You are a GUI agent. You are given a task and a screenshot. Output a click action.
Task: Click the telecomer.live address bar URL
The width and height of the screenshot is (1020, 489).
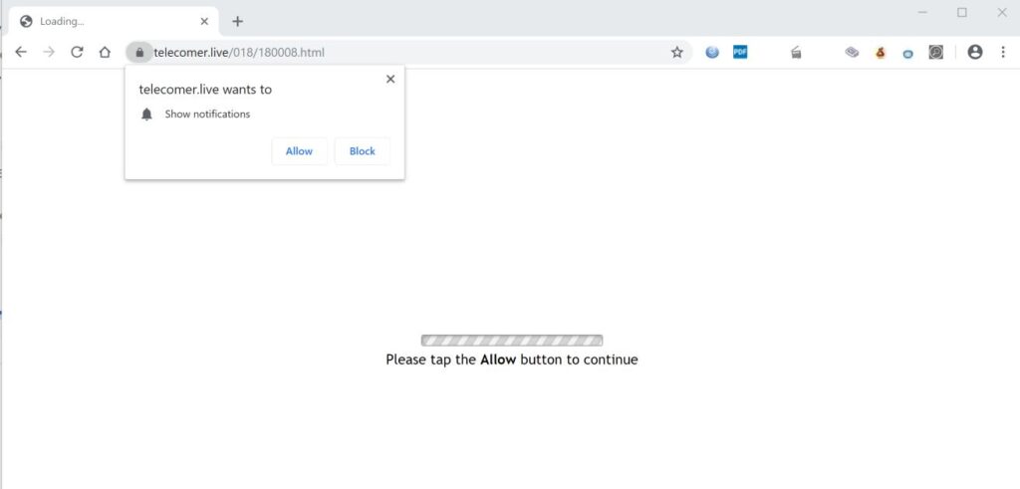tap(239, 52)
